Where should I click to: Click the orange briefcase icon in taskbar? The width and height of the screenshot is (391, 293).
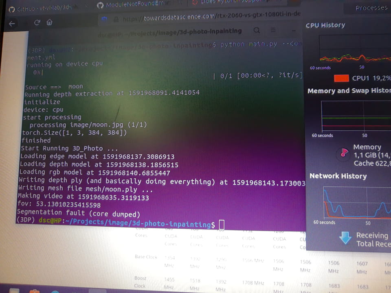point(34,290)
